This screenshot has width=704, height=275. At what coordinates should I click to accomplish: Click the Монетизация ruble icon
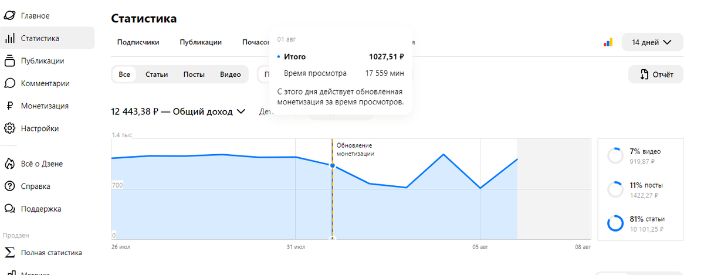pos(10,106)
